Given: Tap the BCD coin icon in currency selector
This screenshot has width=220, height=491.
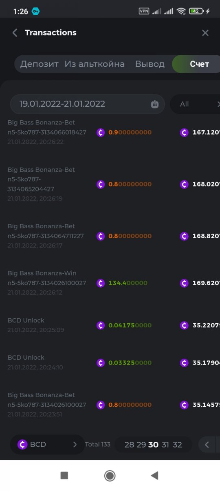Looking at the screenshot, I should [x=23, y=444].
